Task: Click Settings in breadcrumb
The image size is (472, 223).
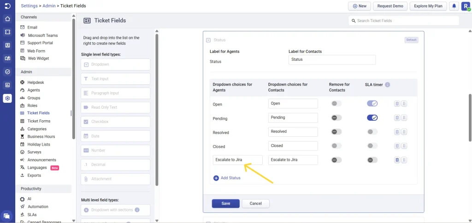Action: [29, 6]
